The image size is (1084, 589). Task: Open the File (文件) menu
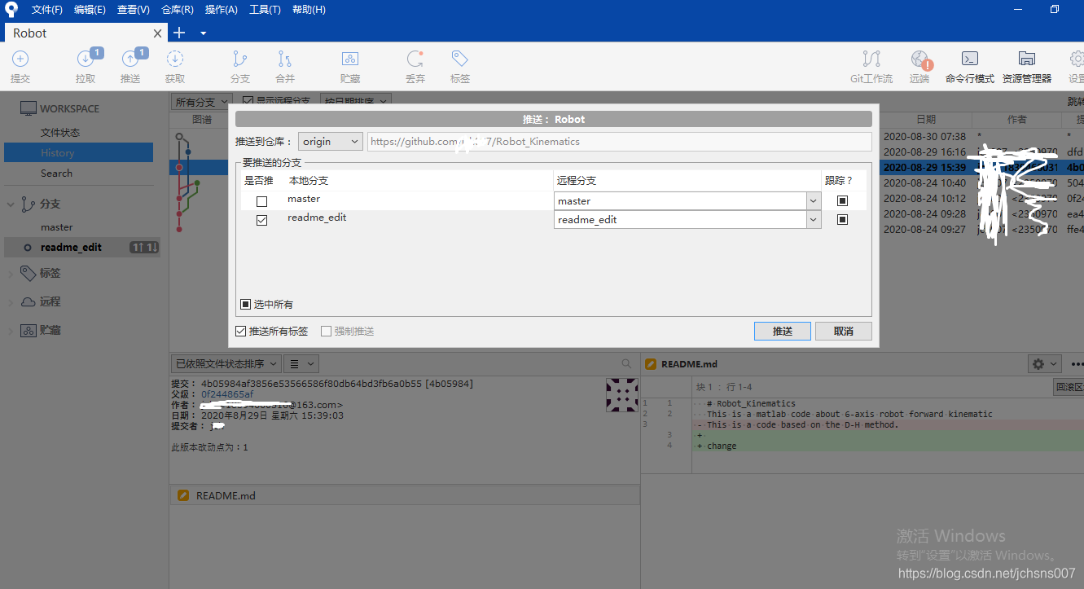[47, 10]
